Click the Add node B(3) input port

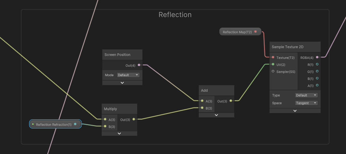pyautogui.click(x=202, y=108)
